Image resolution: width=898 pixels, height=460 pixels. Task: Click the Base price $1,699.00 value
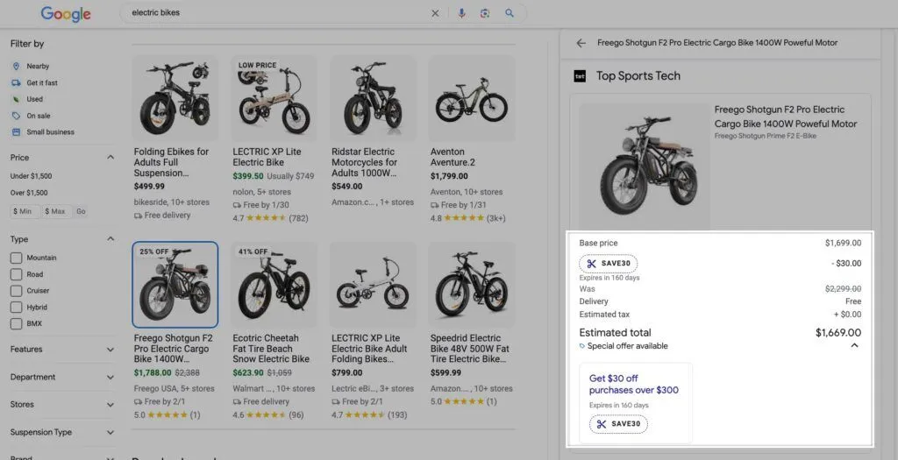(x=843, y=244)
